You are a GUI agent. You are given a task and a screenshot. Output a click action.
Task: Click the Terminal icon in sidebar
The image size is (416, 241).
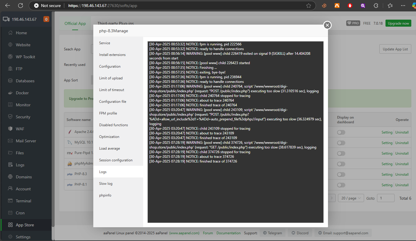click(x=10, y=201)
